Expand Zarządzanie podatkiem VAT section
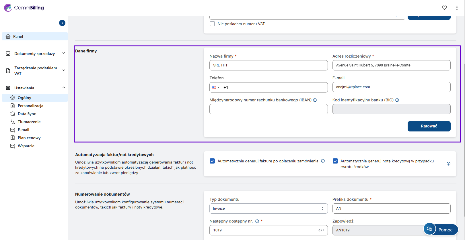 point(36,71)
